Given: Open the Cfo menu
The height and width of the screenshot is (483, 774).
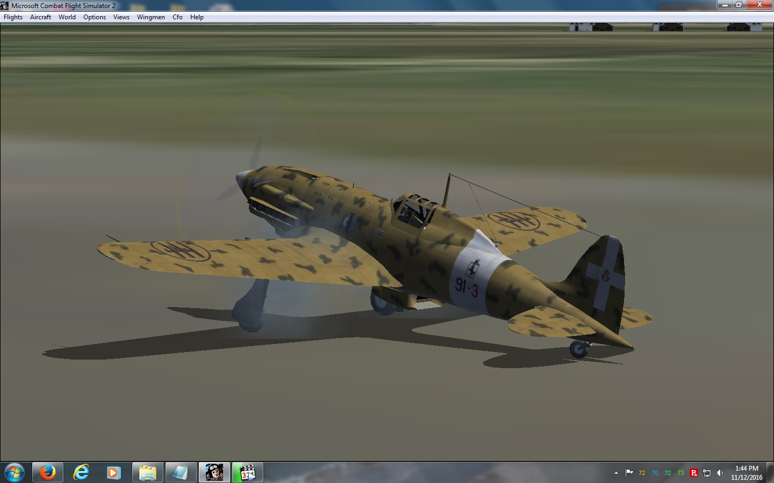Looking at the screenshot, I should click(x=177, y=17).
